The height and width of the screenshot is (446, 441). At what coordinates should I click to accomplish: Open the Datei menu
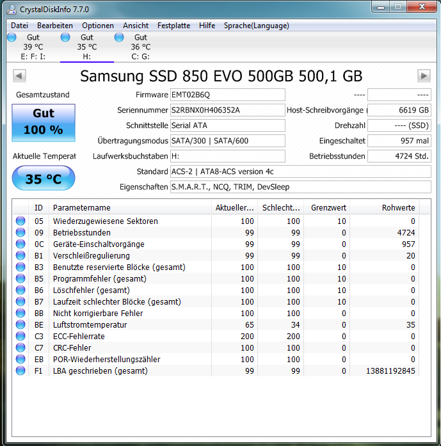(x=19, y=26)
